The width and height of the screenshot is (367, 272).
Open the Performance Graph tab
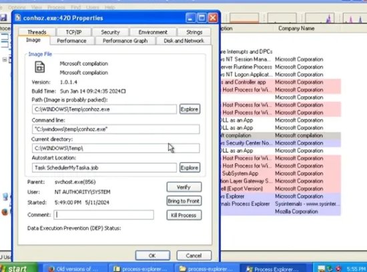pyautogui.click(x=125, y=41)
